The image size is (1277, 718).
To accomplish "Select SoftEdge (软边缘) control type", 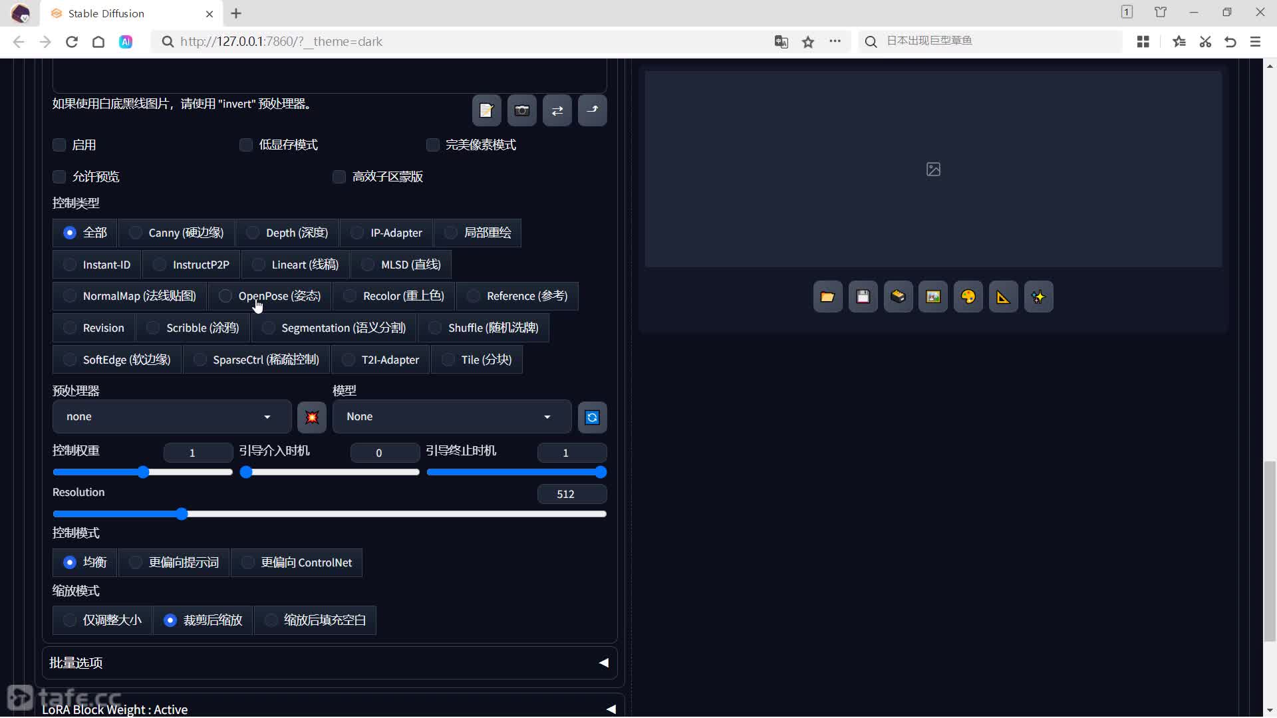I will [117, 360].
